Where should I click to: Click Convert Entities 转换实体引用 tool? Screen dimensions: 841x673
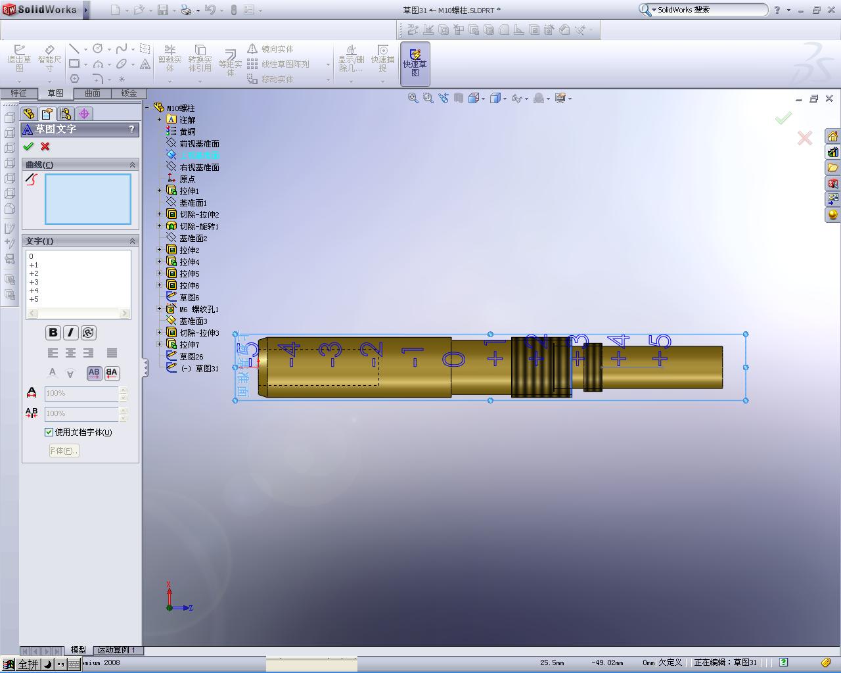click(200, 59)
